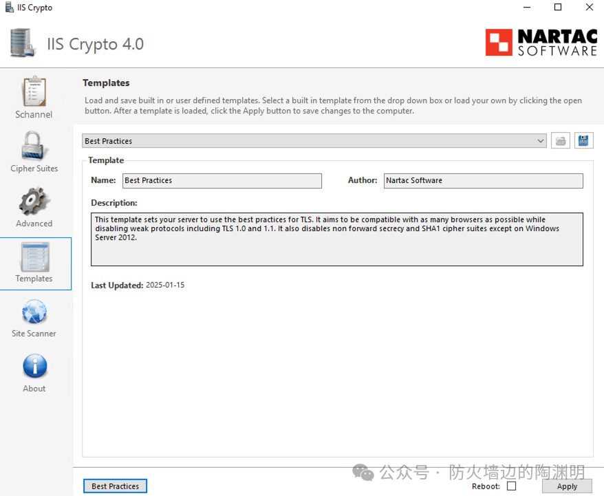This screenshot has width=604, height=496.
Task: Open the Advanced gear icon
Action: pyautogui.click(x=34, y=201)
